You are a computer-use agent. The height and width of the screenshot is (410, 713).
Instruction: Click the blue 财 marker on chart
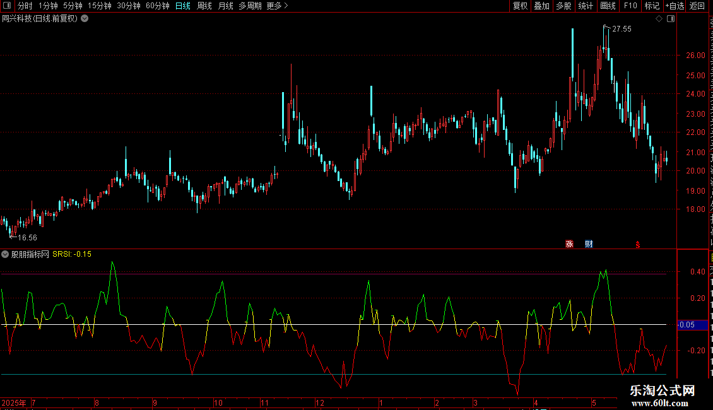pos(589,244)
